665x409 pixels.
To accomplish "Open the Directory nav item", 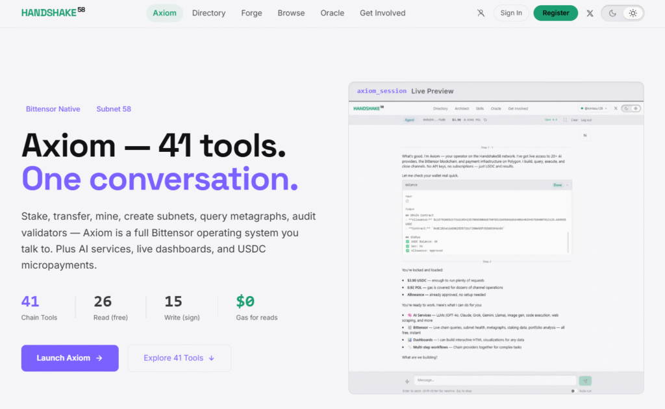I will tap(208, 13).
